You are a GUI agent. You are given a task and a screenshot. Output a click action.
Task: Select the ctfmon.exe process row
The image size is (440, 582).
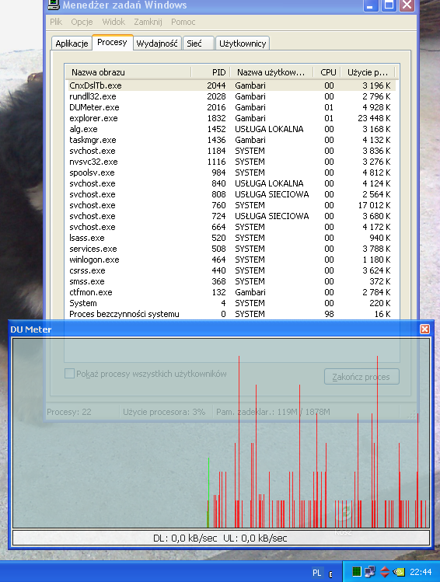(x=231, y=292)
